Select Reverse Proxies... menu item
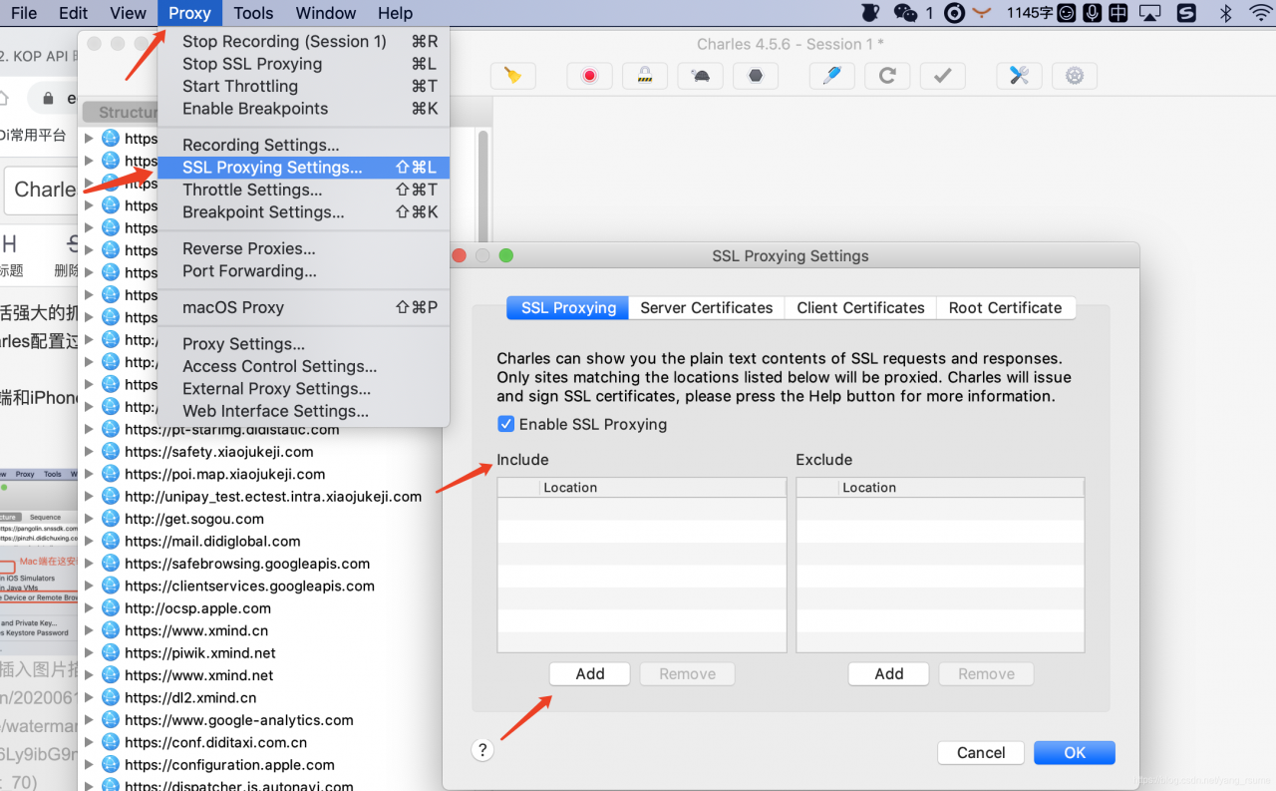The image size is (1276, 791). 304,248
